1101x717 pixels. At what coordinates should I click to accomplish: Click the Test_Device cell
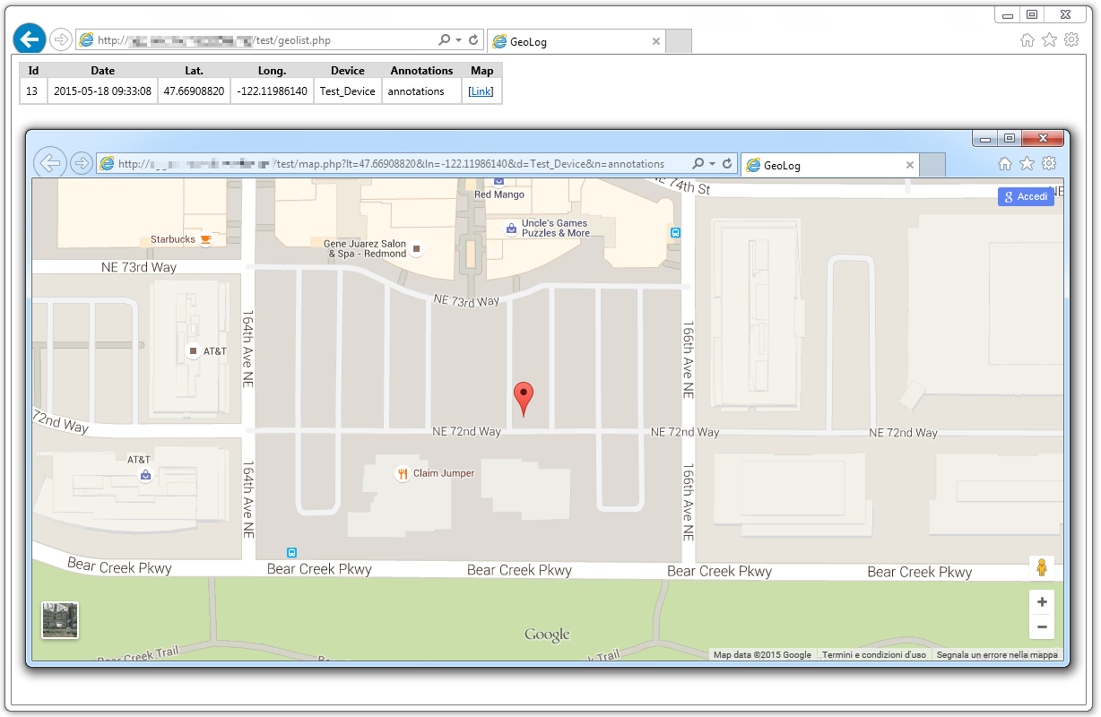348,91
